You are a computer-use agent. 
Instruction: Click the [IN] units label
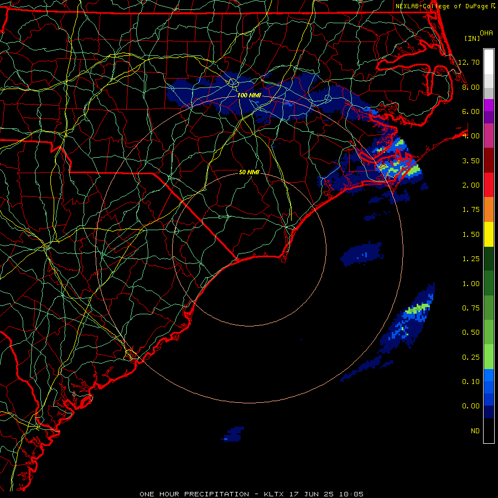pyautogui.click(x=472, y=38)
